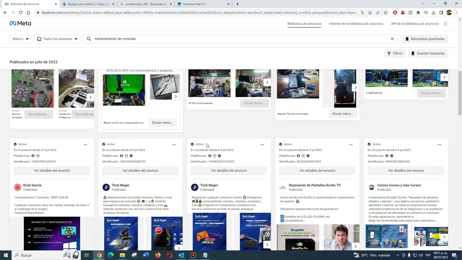Open the Tech Magic ad page name 1461220594650752

[121, 185]
